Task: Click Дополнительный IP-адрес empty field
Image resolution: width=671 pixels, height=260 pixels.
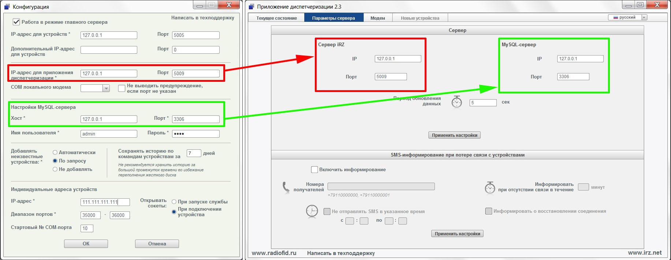Action: point(109,50)
